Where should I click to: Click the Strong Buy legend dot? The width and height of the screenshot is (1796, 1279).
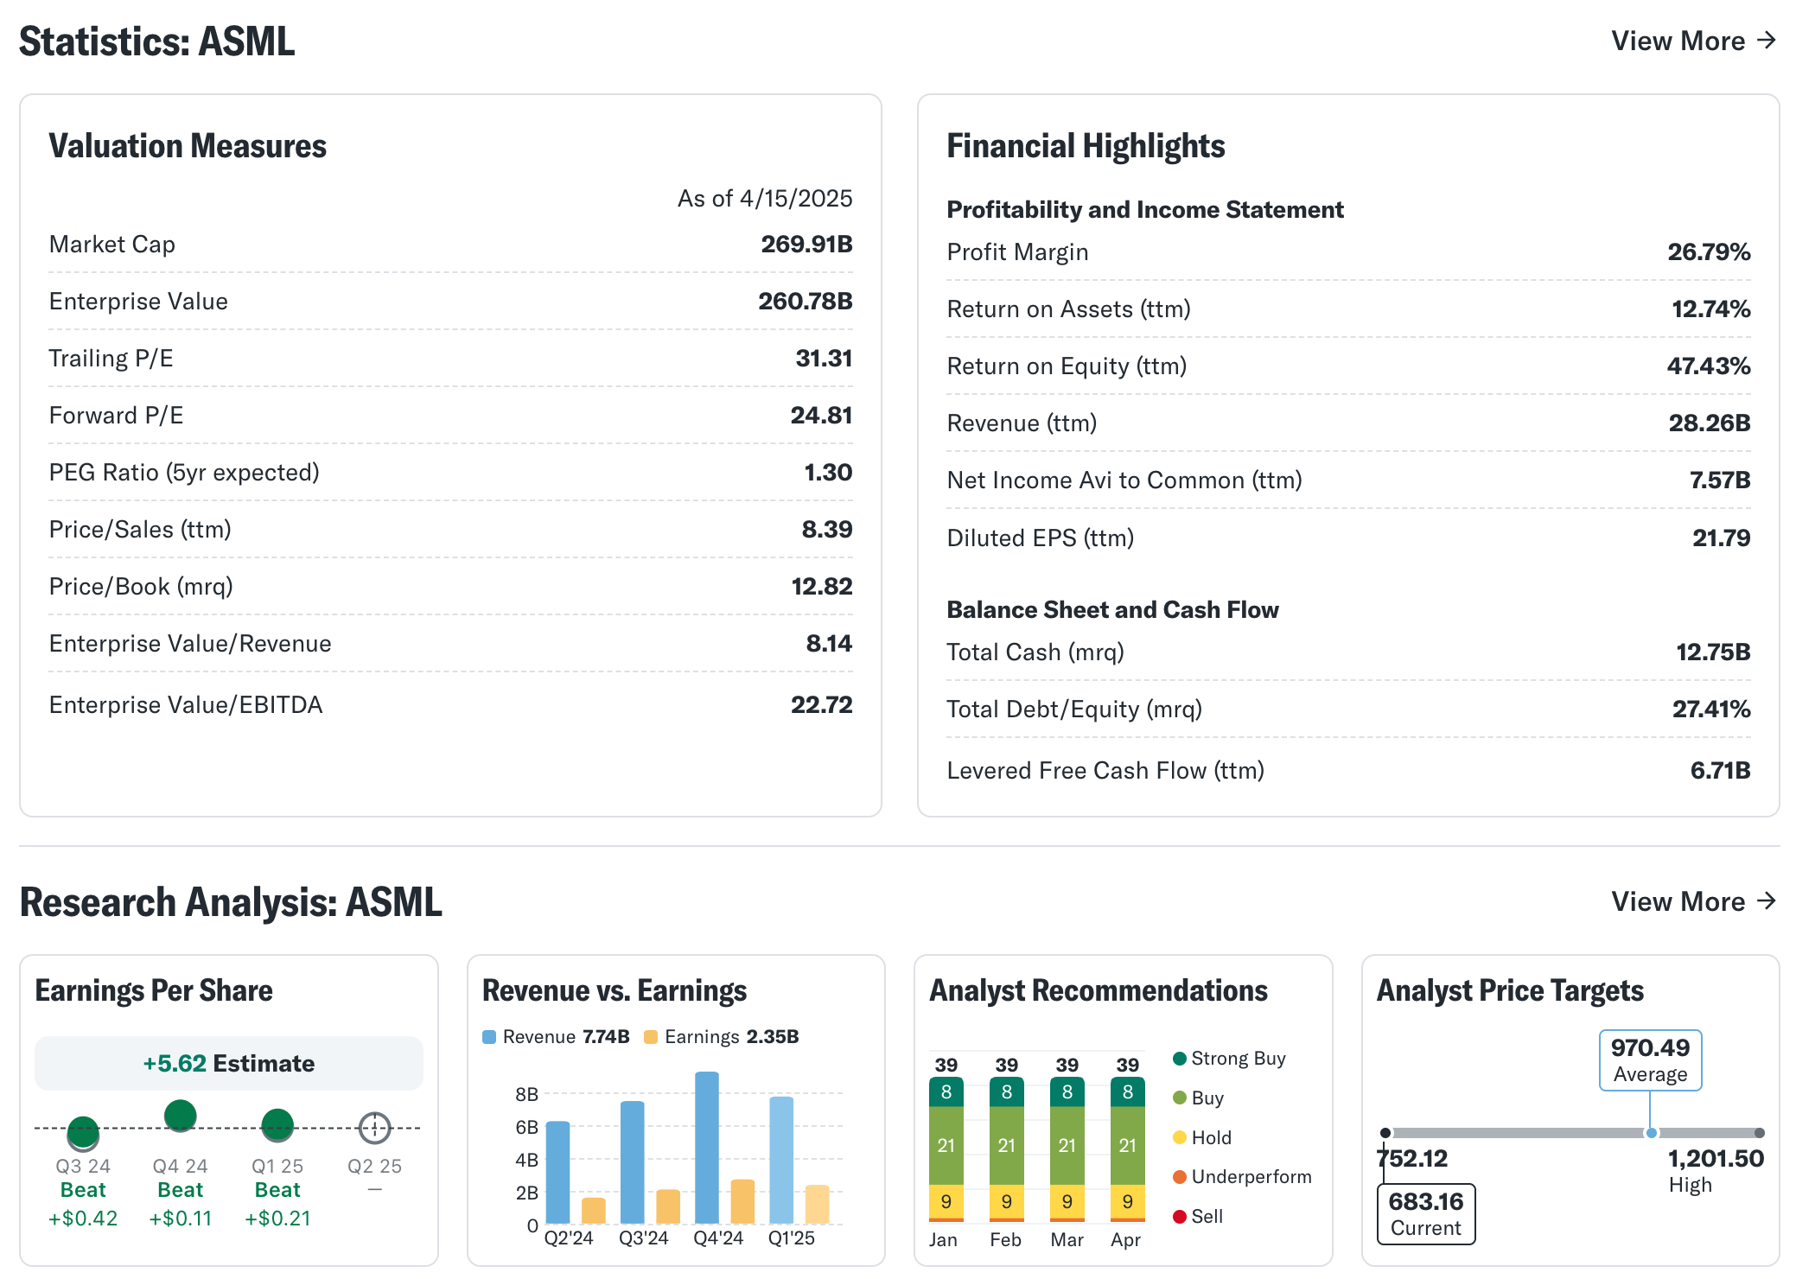coord(1179,1059)
